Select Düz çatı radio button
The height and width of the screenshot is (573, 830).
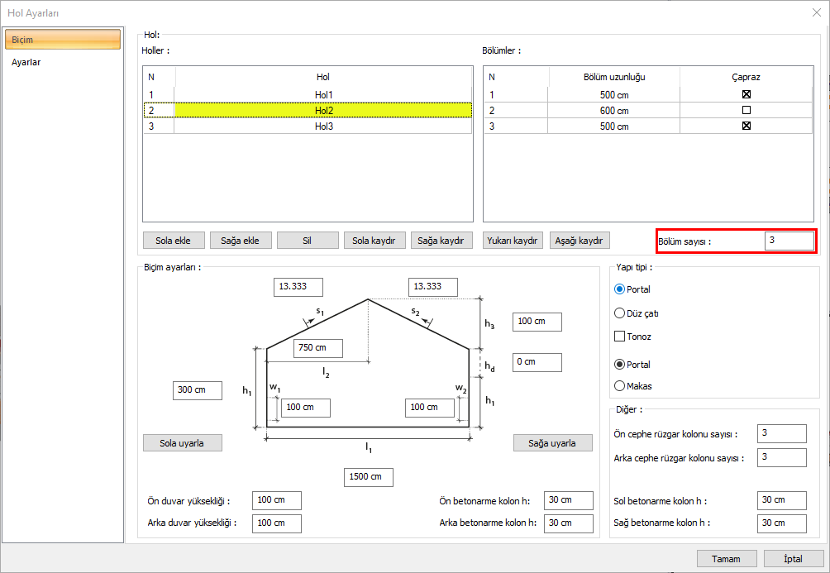pos(620,313)
